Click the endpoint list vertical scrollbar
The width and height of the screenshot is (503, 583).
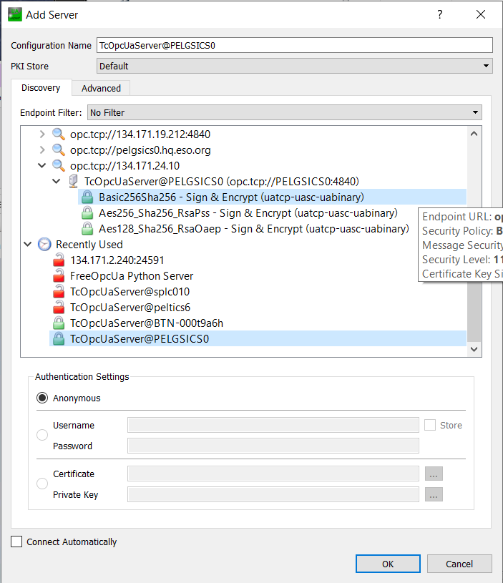(x=473, y=286)
